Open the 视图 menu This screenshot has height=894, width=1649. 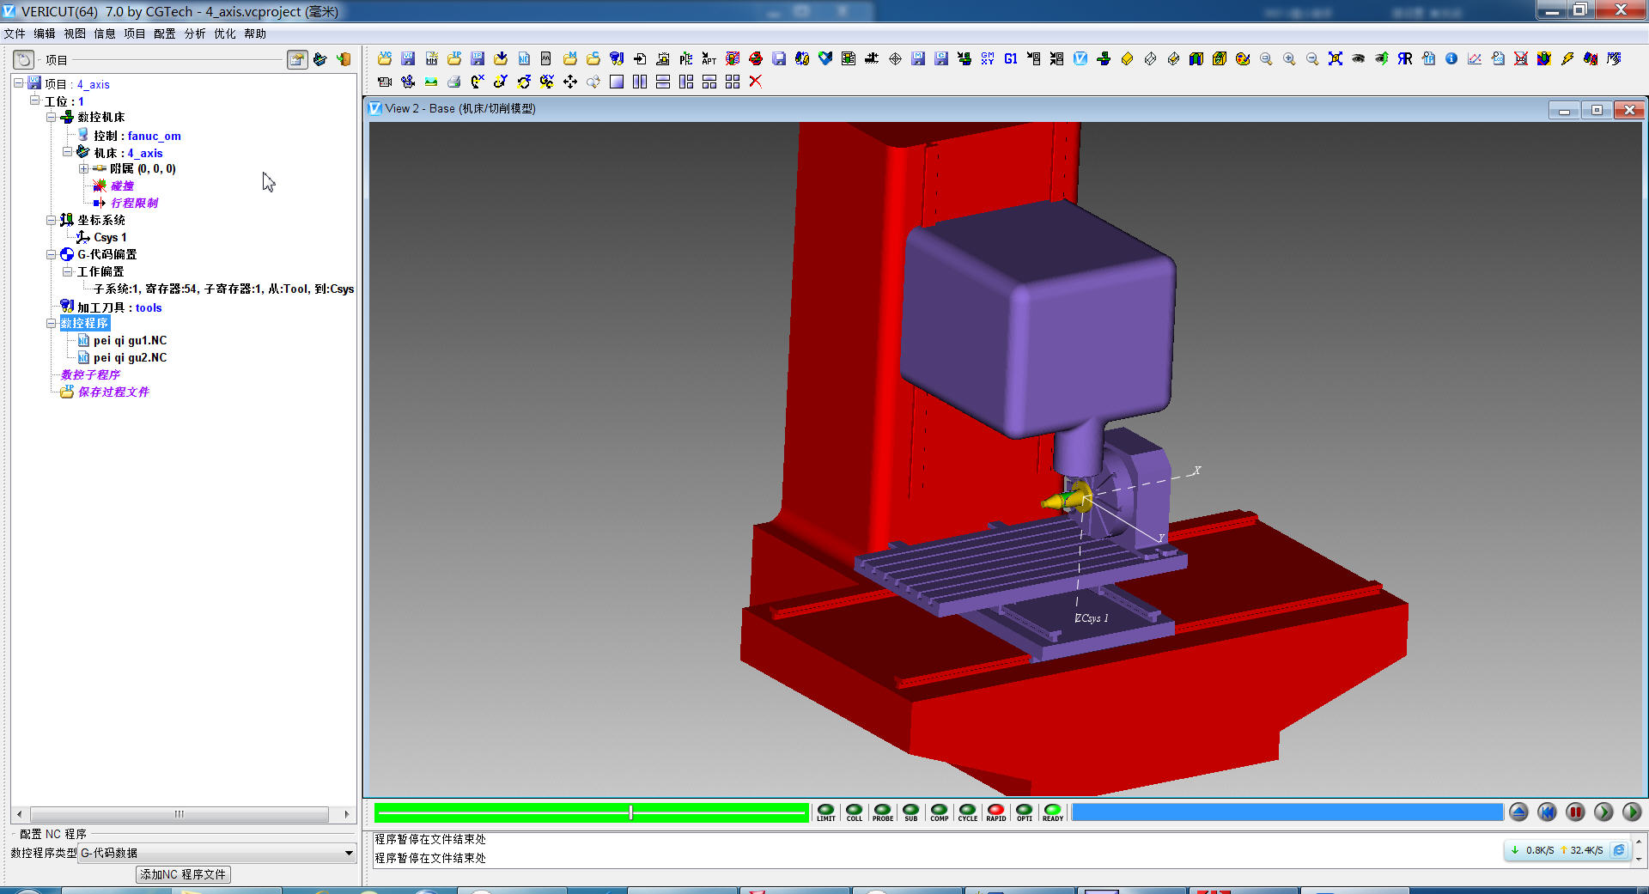pos(75,33)
